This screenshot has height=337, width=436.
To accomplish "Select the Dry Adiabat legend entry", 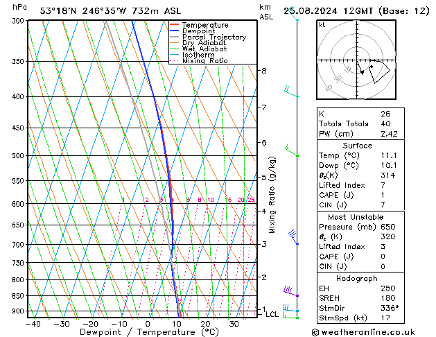I will [x=198, y=43].
